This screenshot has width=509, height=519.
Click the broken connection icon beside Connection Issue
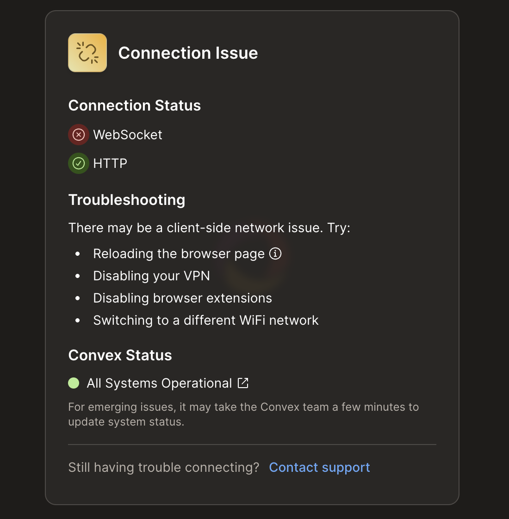pos(87,52)
